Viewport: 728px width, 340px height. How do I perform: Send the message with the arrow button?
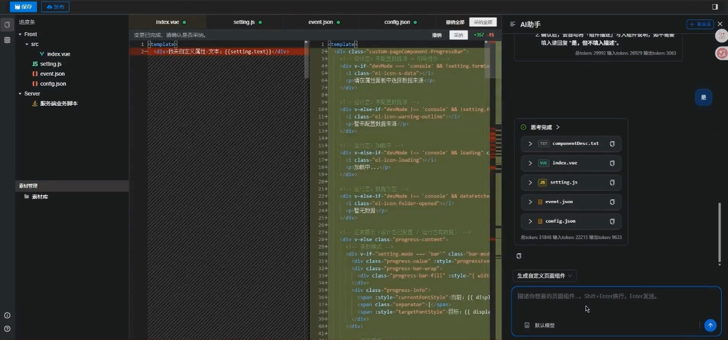tap(711, 325)
